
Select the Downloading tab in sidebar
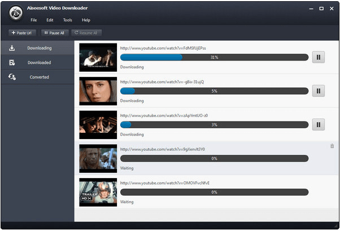37,48
